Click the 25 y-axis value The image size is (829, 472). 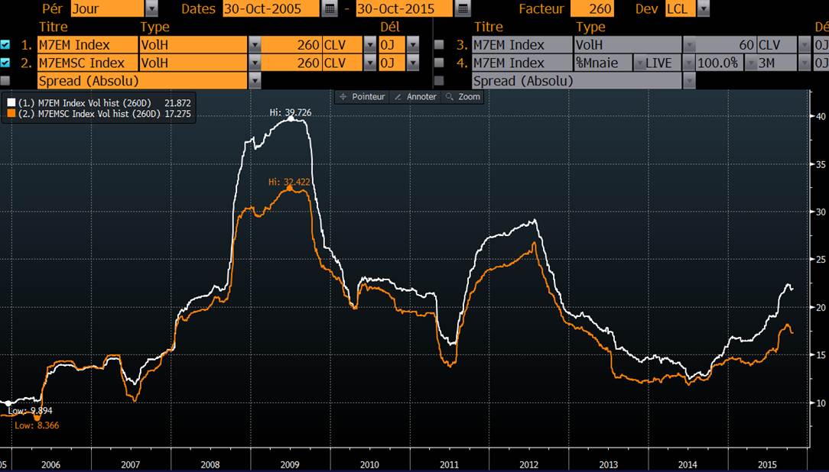(821, 259)
